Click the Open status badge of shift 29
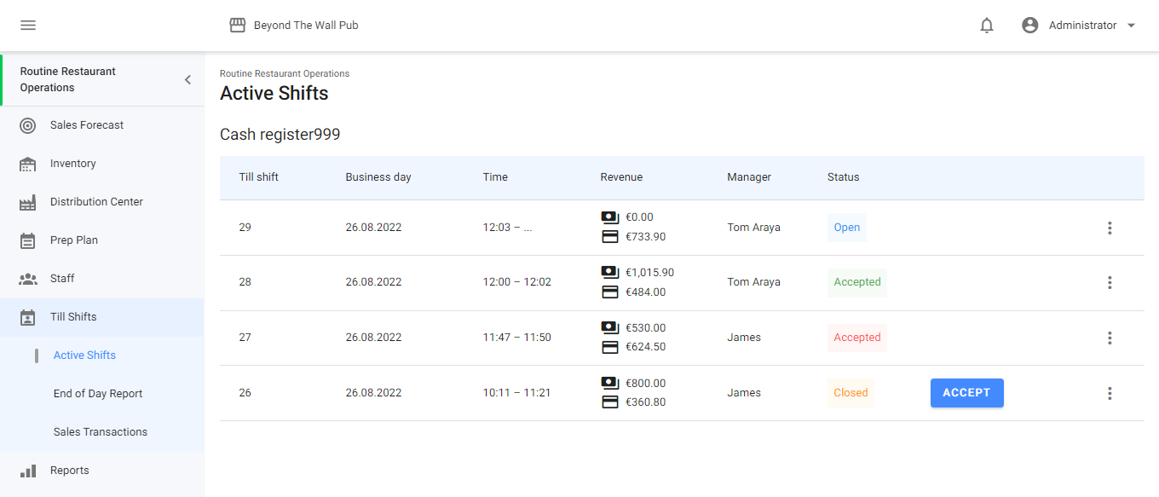 pyautogui.click(x=847, y=228)
